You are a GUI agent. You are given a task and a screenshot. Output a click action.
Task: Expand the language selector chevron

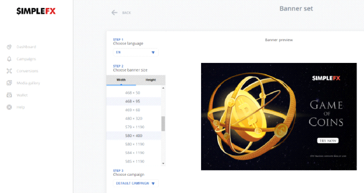153,52
